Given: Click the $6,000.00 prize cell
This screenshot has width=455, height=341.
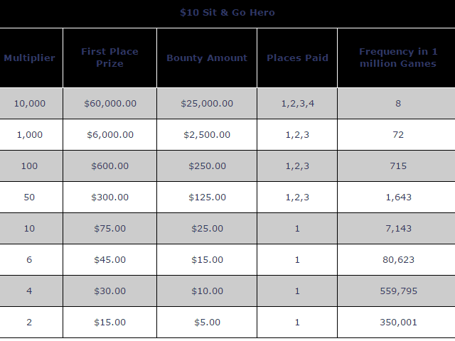Looking at the screenshot, I should tap(110, 135).
